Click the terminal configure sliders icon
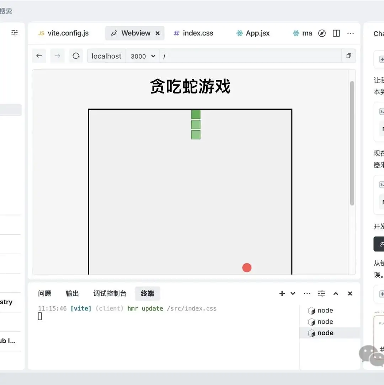The width and height of the screenshot is (384, 385). tap(321, 293)
